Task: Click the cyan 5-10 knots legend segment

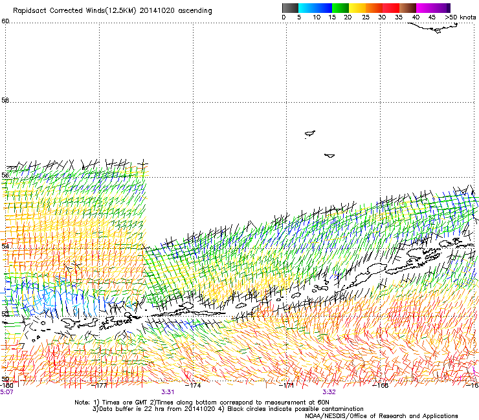Action: point(307,8)
